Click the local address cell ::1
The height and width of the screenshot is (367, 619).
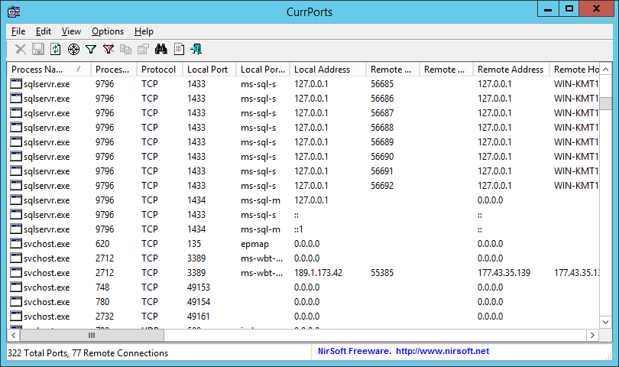tap(298, 229)
